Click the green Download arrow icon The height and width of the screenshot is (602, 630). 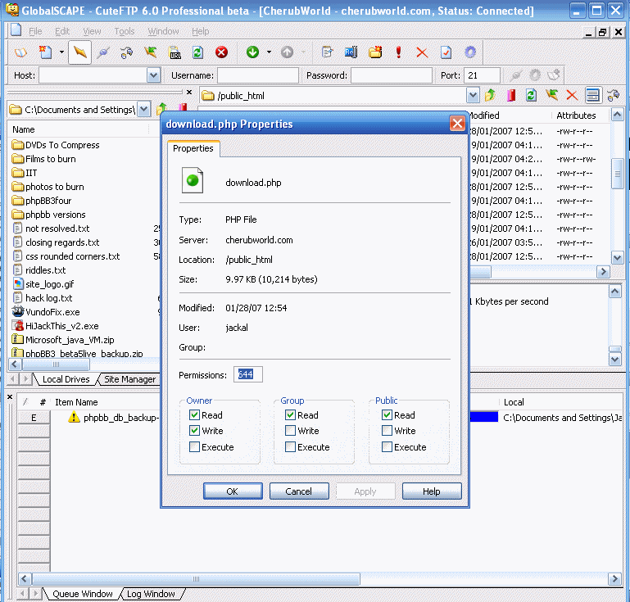point(252,52)
